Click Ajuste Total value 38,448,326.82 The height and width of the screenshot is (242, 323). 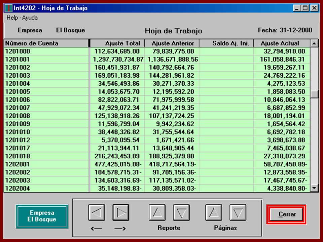pyautogui.click(x=119, y=132)
